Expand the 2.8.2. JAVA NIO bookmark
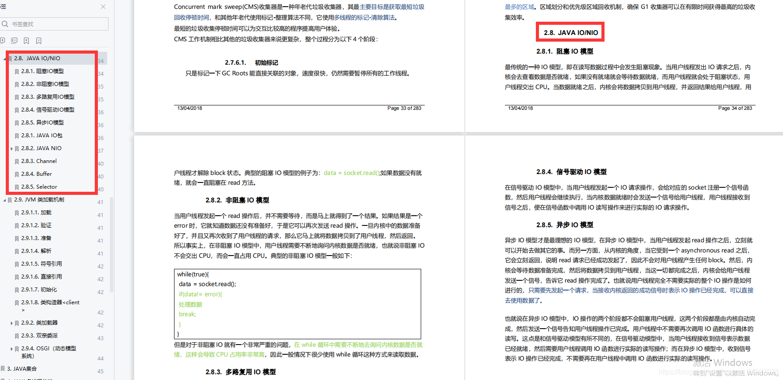Screen dimensions: 783x380 (x=12, y=149)
